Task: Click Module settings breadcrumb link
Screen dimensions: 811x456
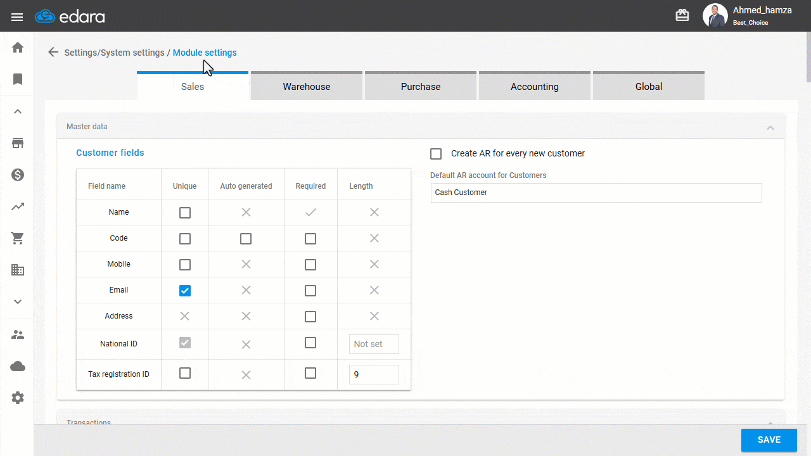Action: point(205,53)
